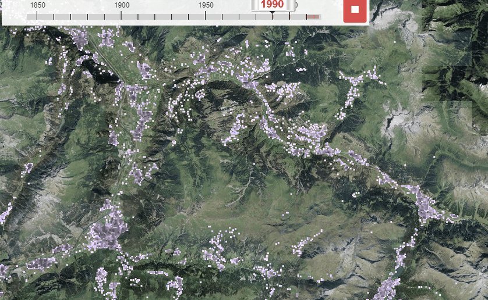This screenshot has width=488, height=300.
Task: Click the red end segment of the timeline
Action: pos(313,17)
